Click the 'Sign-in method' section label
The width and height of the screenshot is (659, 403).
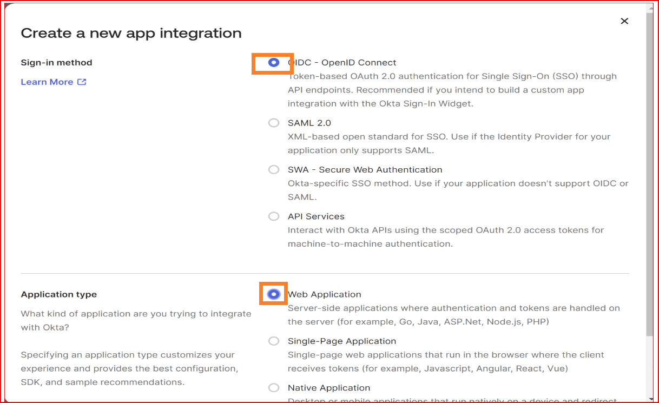pos(56,63)
